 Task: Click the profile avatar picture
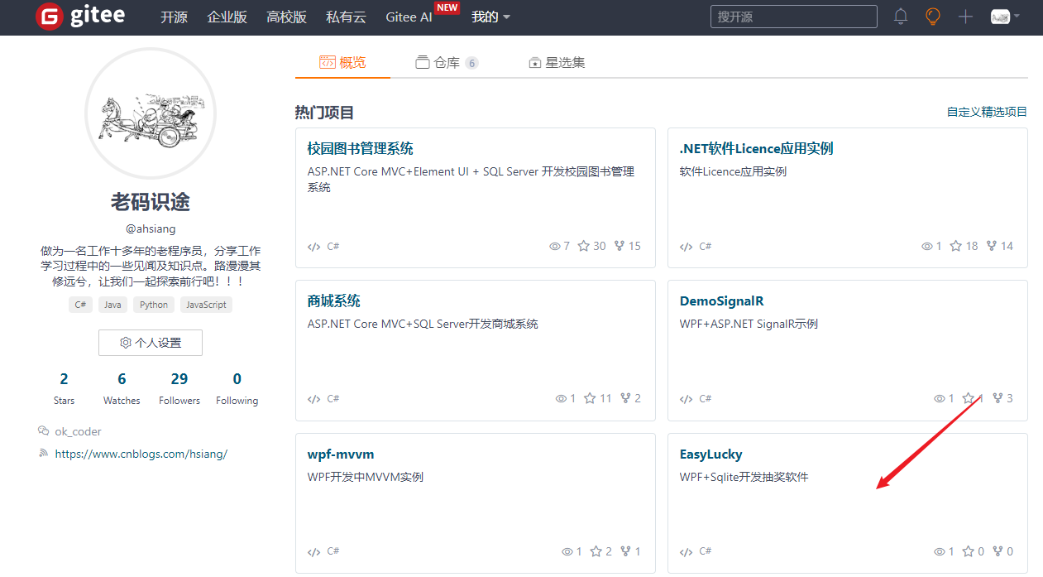pos(151,113)
